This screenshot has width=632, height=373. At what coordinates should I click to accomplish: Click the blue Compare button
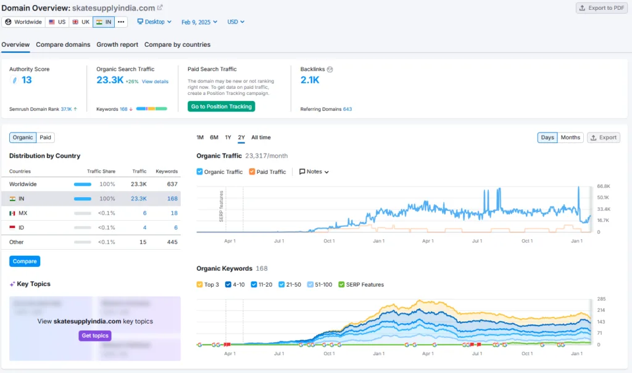pos(25,261)
